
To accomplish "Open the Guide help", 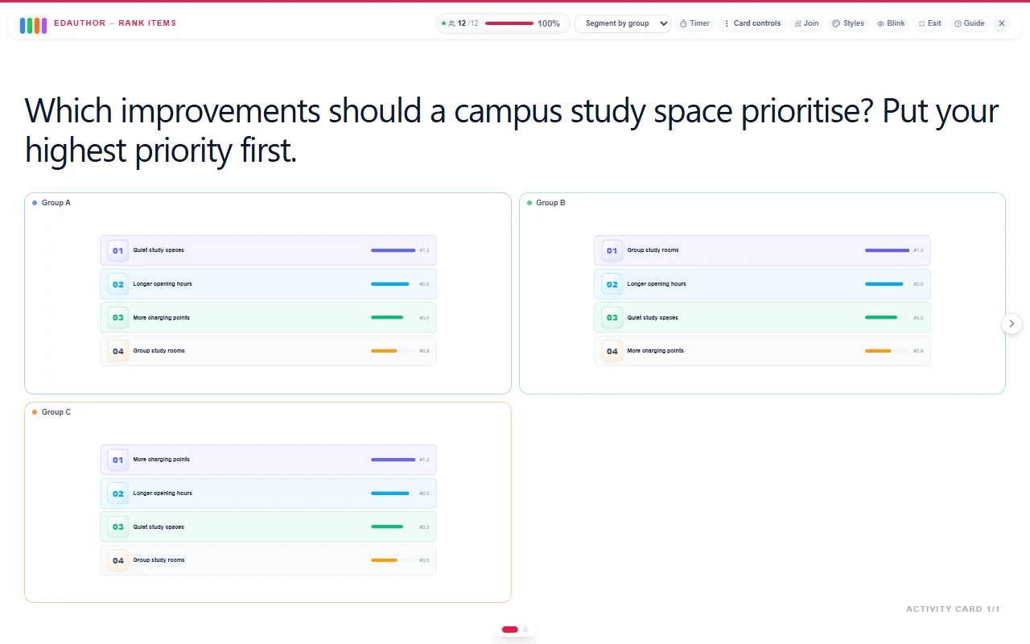I will click(969, 23).
